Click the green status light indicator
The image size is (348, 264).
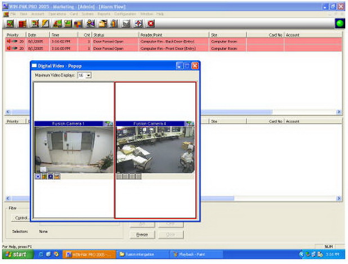pos(340,24)
